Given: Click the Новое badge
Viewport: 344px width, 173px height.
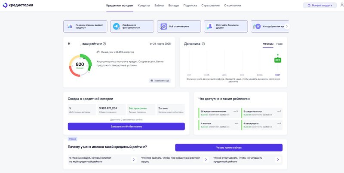Looking at the screenshot, I should (x=72, y=139).
